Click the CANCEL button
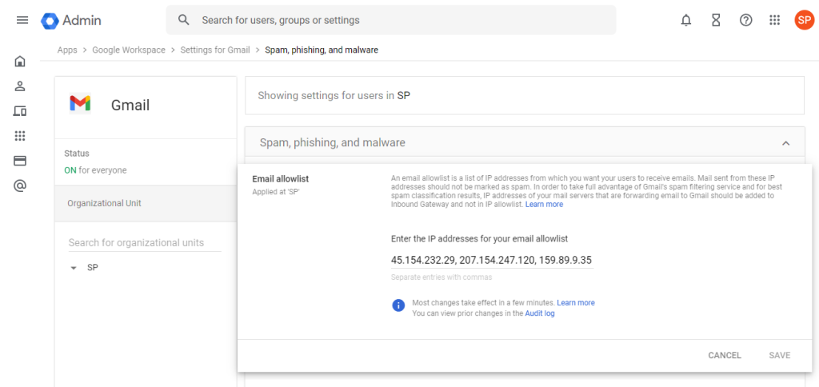This screenshot has width=819, height=387. pos(725,355)
